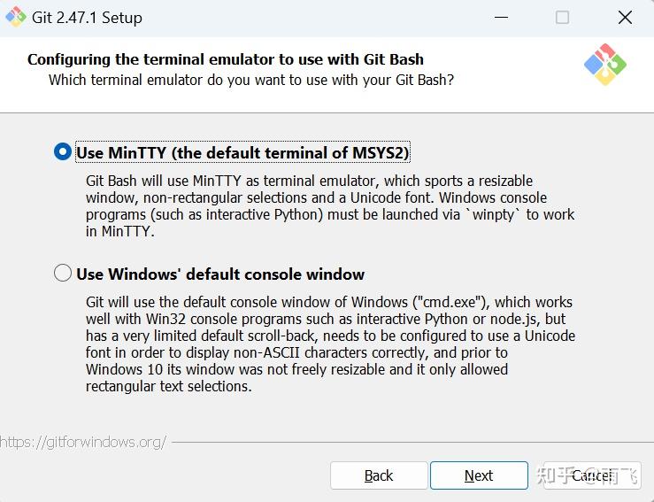The image size is (654, 502).
Task: Close the Git 2.47.1 Setup window
Action: point(625,18)
